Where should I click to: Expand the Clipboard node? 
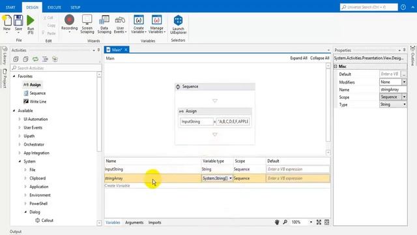tap(25, 178)
